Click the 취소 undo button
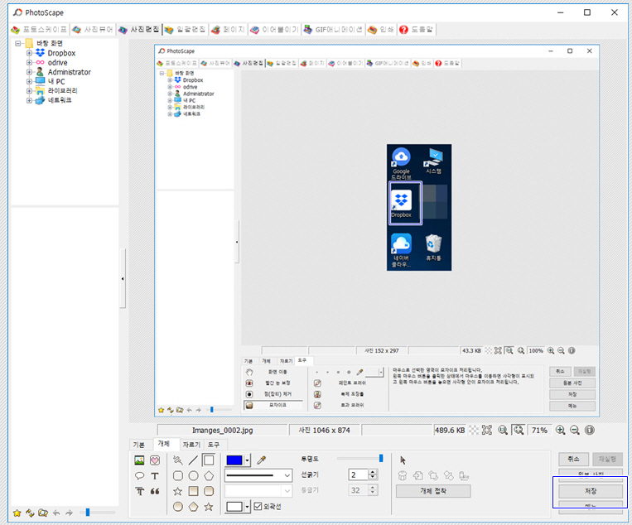The width and height of the screenshot is (632, 525). (x=573, y=459)
